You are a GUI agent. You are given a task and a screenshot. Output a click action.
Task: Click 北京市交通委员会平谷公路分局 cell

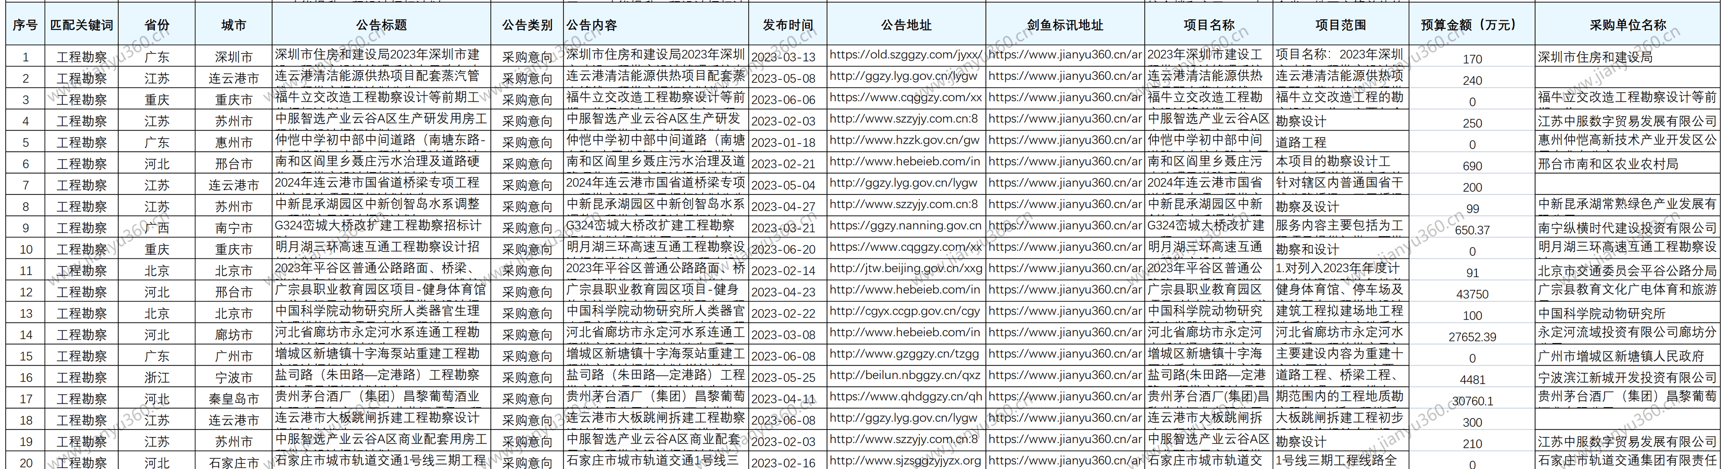tap(1628, 271)
